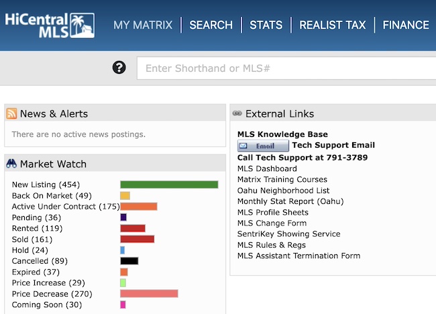436x314 pixels.
Task: Click the HiCentral MLS logo
Action: coord(50,25)
